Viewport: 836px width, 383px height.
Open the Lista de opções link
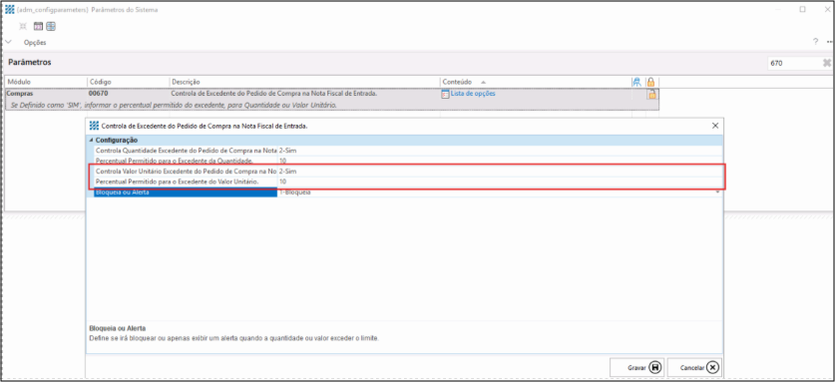click(473, 94)
